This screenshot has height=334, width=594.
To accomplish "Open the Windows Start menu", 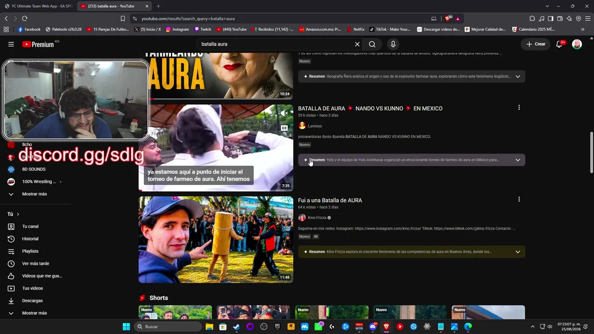I will click(x=126, y=327).
